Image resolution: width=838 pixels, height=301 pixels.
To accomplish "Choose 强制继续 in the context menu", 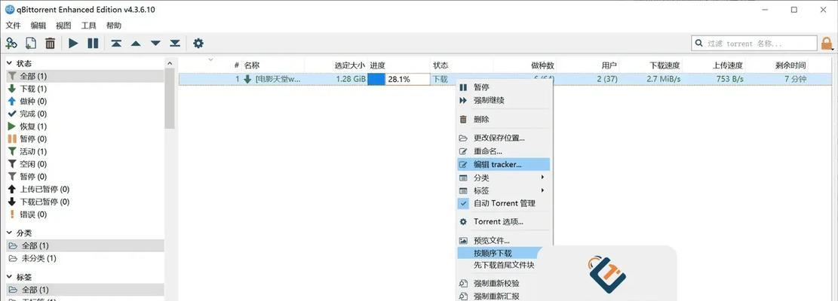I will point(504,100).
